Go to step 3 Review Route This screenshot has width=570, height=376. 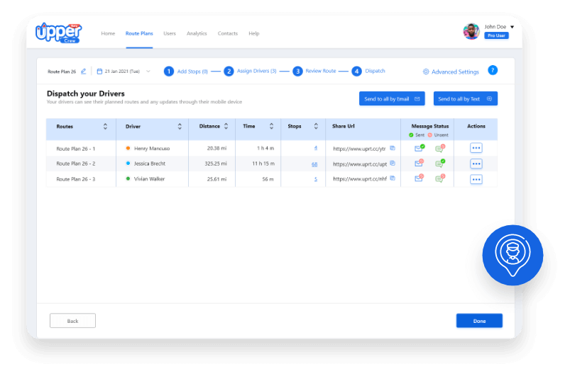pyautogui.click(x=314, y=71)
